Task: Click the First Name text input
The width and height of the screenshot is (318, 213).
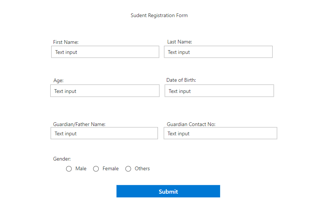Action: pos(105,52)
